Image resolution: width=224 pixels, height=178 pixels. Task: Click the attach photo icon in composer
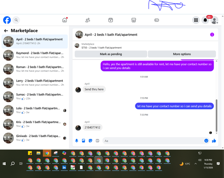[83, 141]
